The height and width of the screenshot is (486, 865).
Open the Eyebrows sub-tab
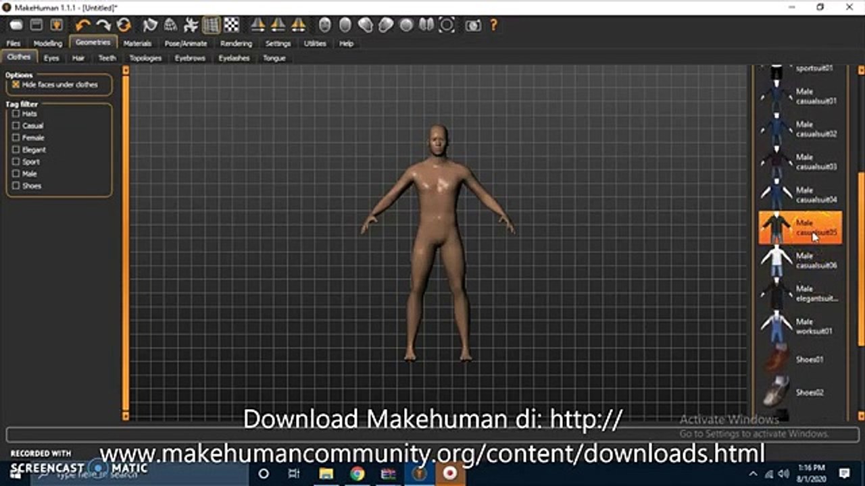(x=190, y=58)
